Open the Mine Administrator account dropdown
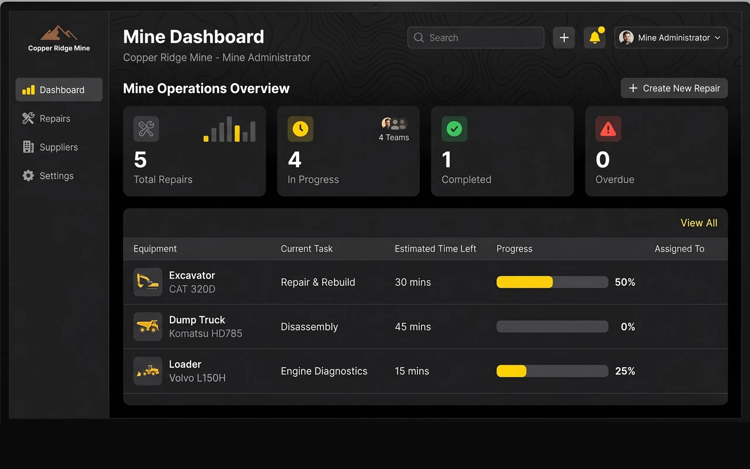 (671, 38)
